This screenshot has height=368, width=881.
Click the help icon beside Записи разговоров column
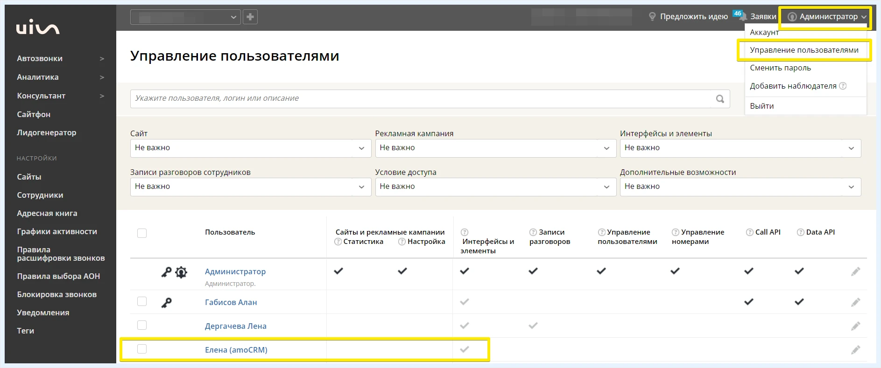pos(533,232)
